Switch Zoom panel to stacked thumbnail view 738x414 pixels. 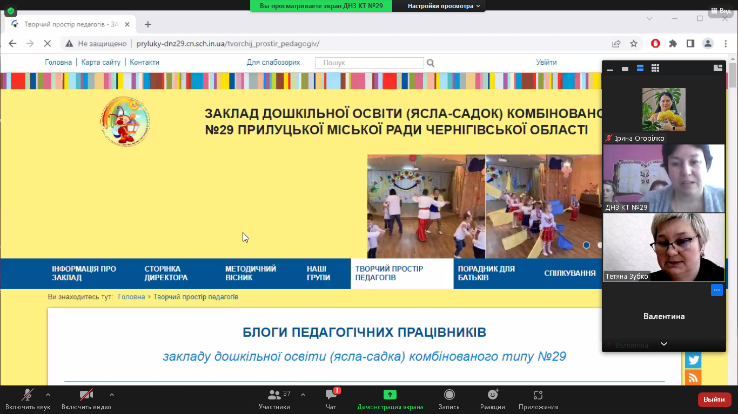[x=640, y=68]
